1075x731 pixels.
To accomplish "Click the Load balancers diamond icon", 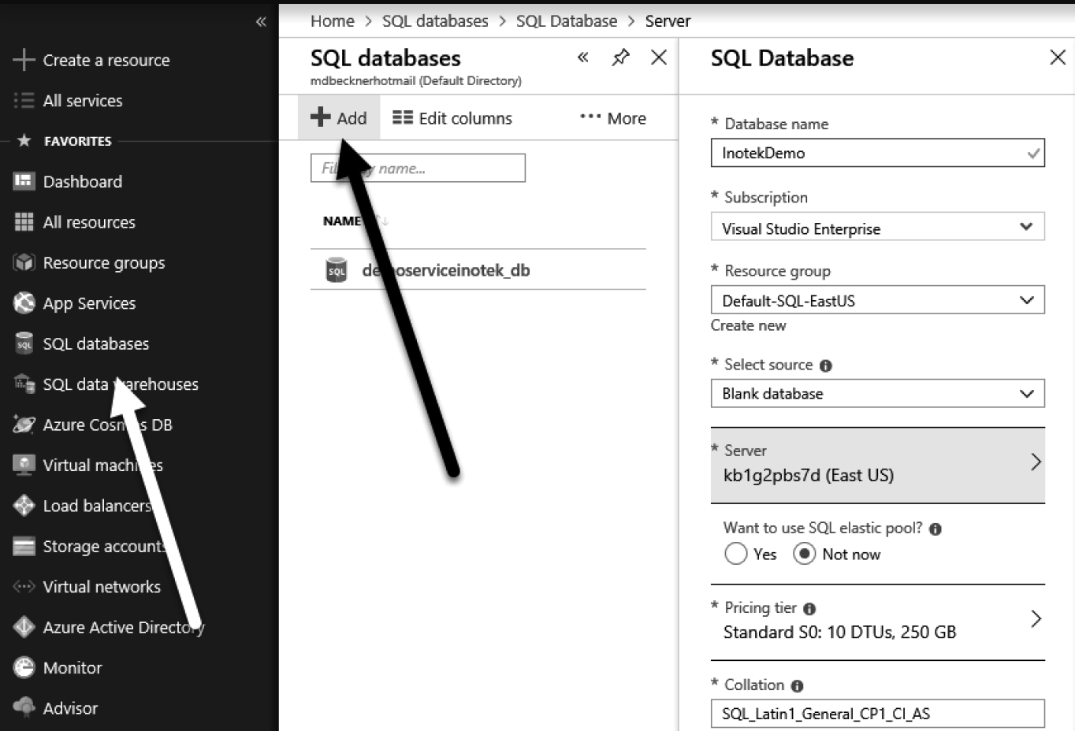I will click(x=24, y=505).
